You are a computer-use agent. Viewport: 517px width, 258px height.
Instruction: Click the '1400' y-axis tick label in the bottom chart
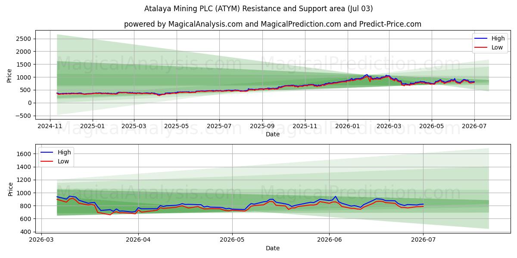coord(24,167)
